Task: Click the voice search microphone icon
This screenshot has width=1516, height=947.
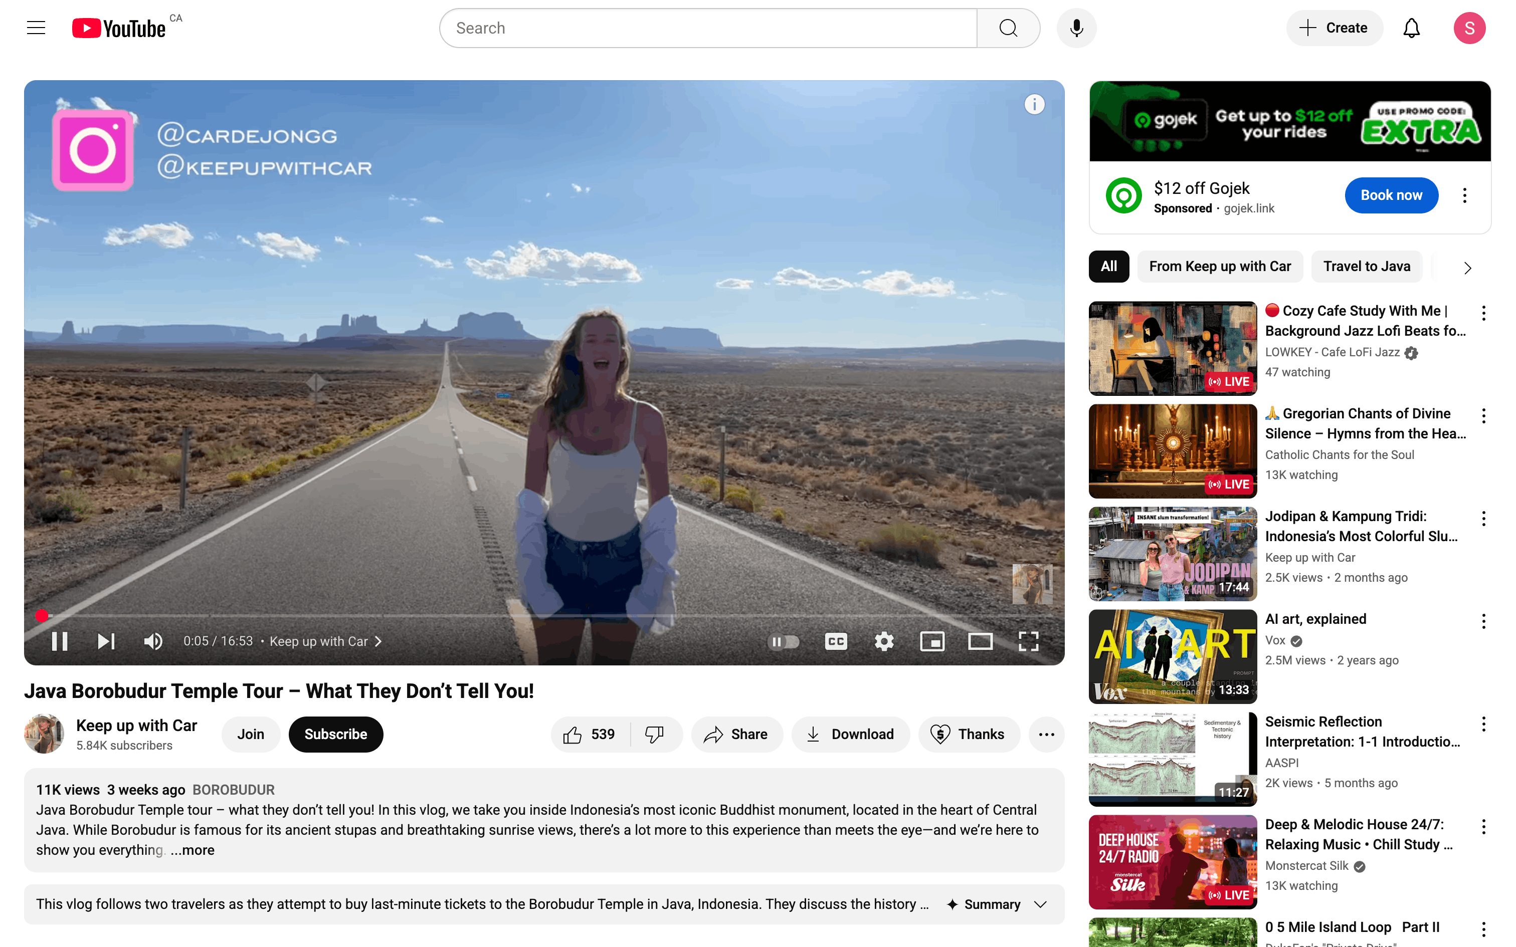Action: [x=1076, y=28]
